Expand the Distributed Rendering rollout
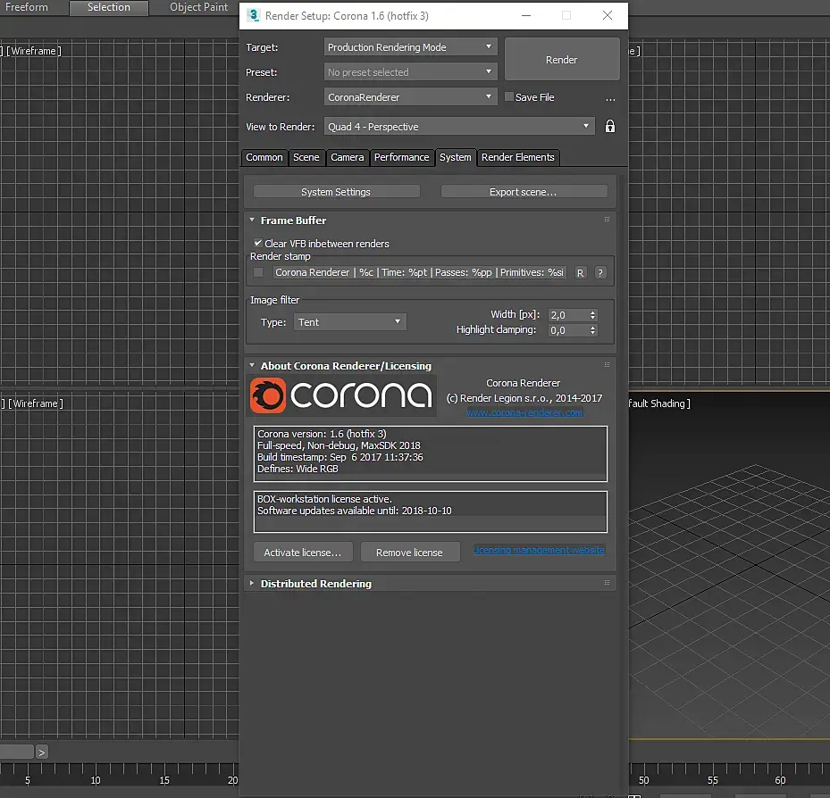This screenshot has height=798, width=830. point(252,583)
